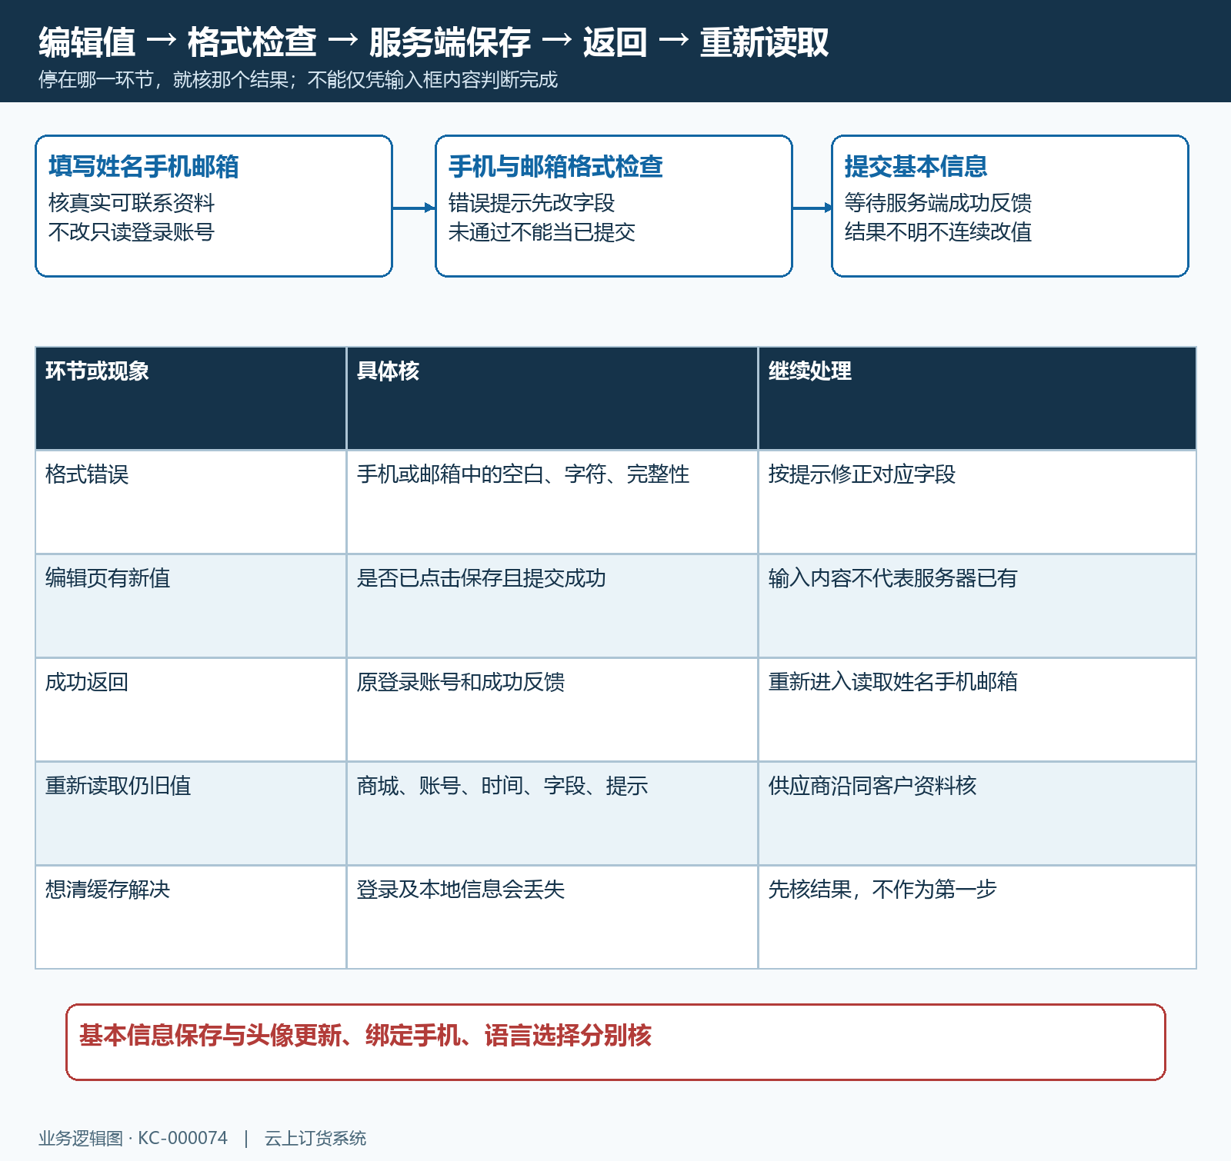The width and height of the screenshot is (1231, 1161).
Task: Click the cell 输入内容不代表服务器已有
Action: point(977,606)
